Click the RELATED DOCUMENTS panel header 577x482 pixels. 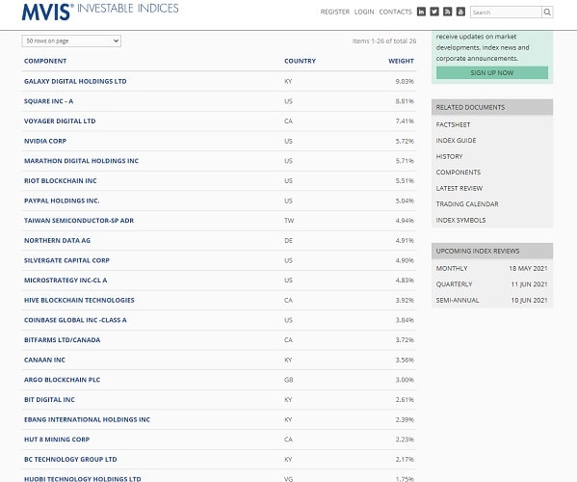pos(492,107)
